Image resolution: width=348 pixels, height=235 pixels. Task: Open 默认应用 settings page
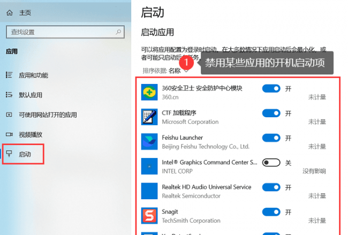(31, 95)
